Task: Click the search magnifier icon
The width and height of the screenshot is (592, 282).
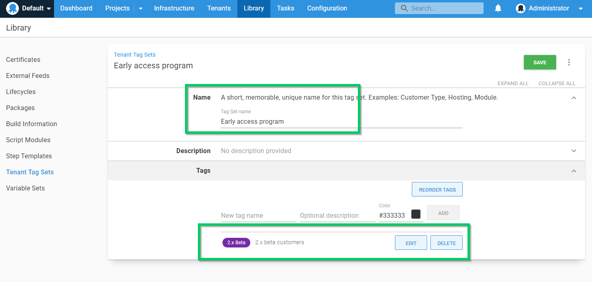Action: pos(404,8)
